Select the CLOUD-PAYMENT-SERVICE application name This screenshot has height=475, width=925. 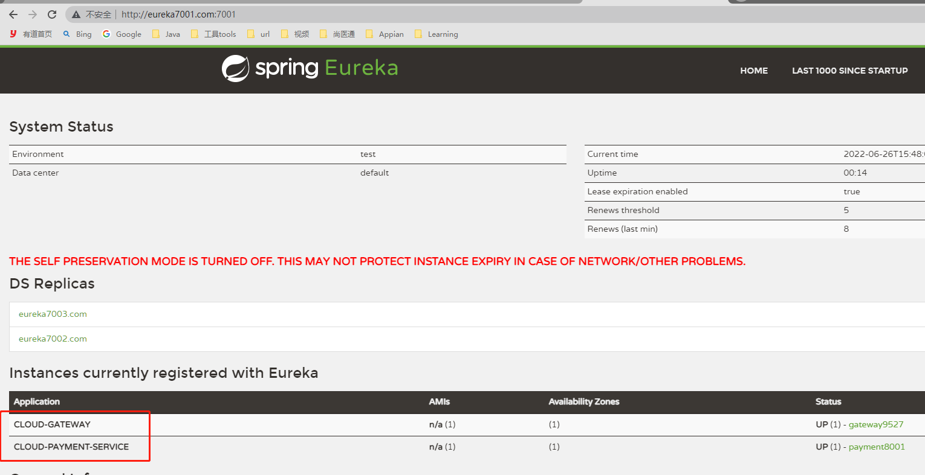71,447
